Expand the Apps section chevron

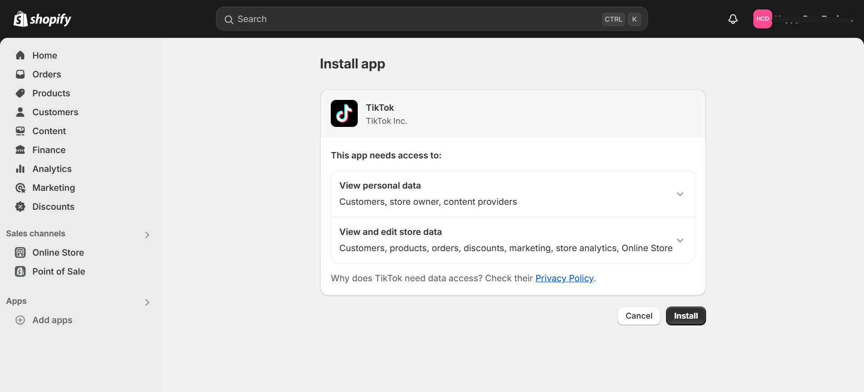[x=147, y=302]
